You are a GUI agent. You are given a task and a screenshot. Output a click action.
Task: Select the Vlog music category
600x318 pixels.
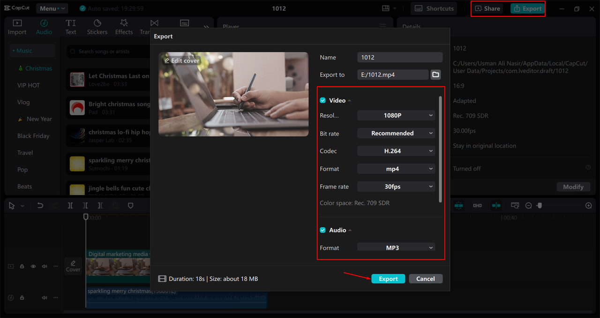(x=23, y=102)
